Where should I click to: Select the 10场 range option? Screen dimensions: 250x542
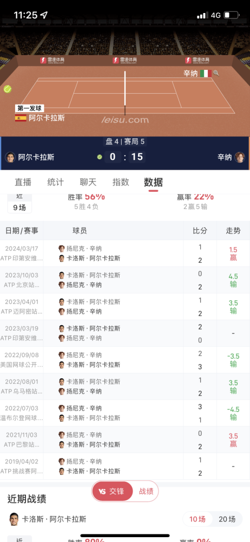click(197, 519)
